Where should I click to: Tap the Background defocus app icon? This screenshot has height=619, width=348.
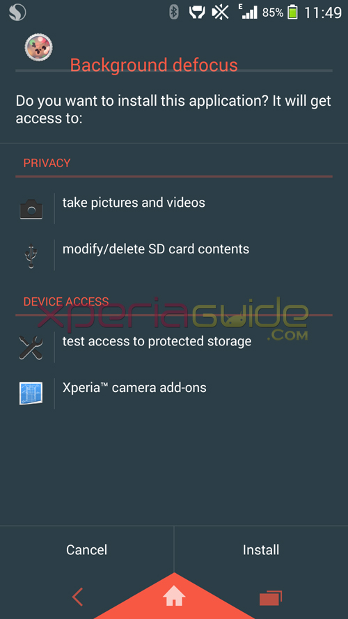point(39,47)
